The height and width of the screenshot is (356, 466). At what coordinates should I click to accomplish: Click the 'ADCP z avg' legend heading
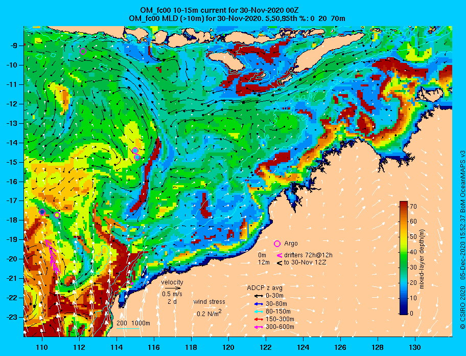(x=265, y=288)
